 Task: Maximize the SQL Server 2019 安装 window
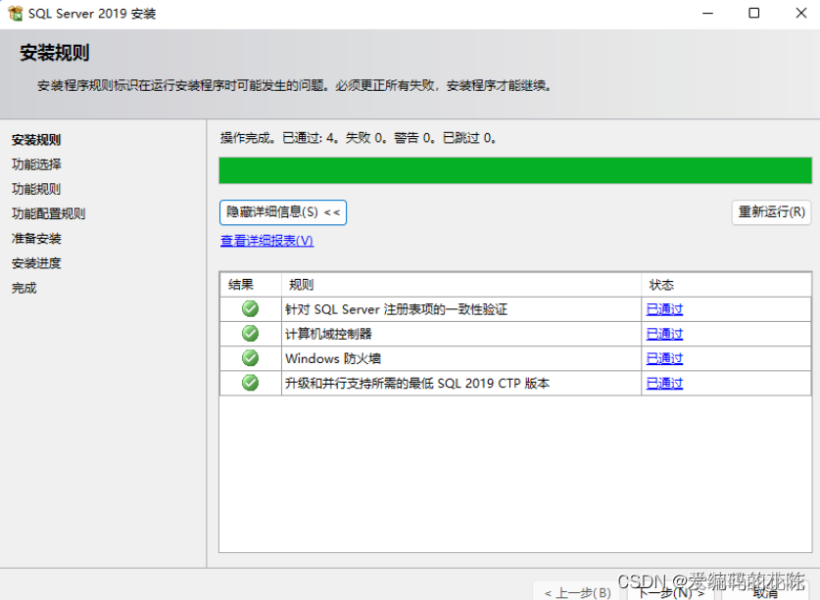(x=754, y=13)
